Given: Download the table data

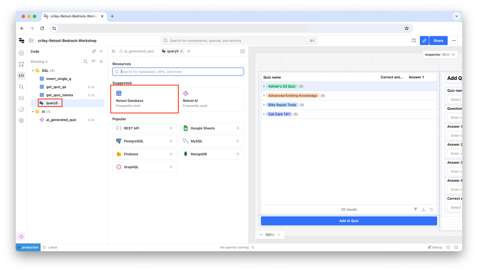Looking at the screenshot, I should coord(423,209).
